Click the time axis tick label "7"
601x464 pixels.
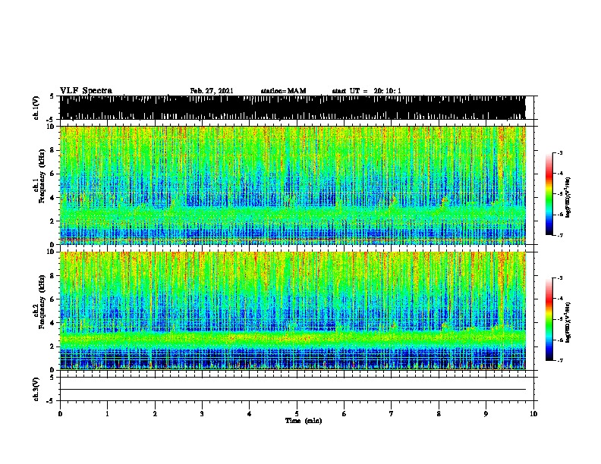[392, 414]
